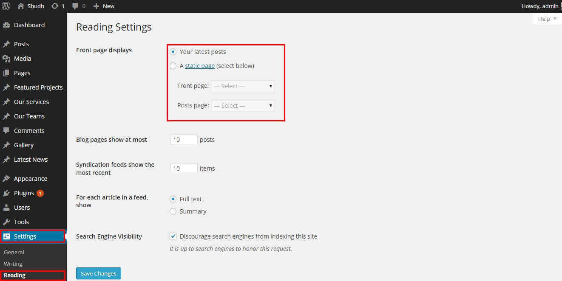Click the Dashboard gauge icon
This screenshot has width=562, height=281.
[x=6, y=25]
